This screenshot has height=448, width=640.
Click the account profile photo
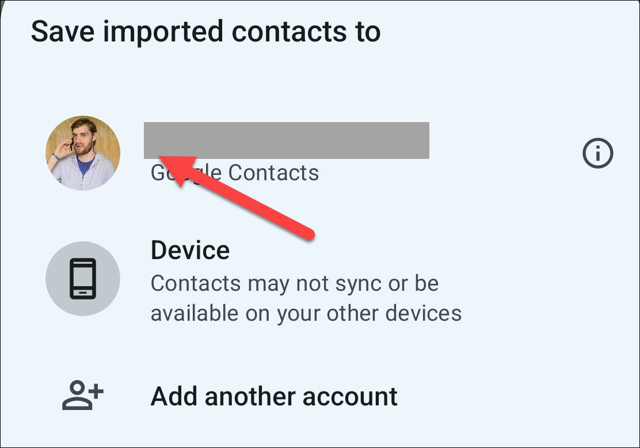(83, 153)
